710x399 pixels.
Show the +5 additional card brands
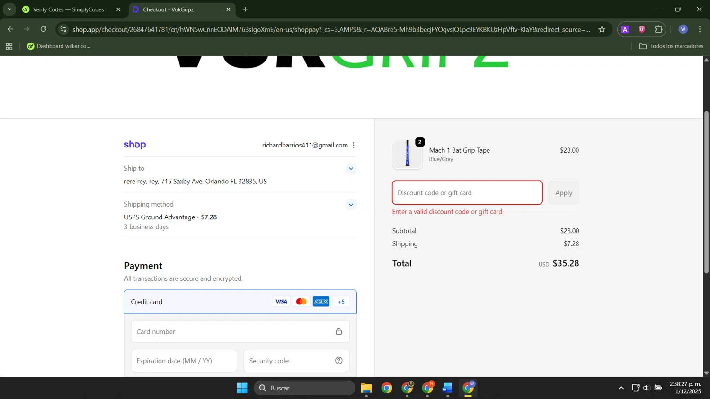pos(341,302)
